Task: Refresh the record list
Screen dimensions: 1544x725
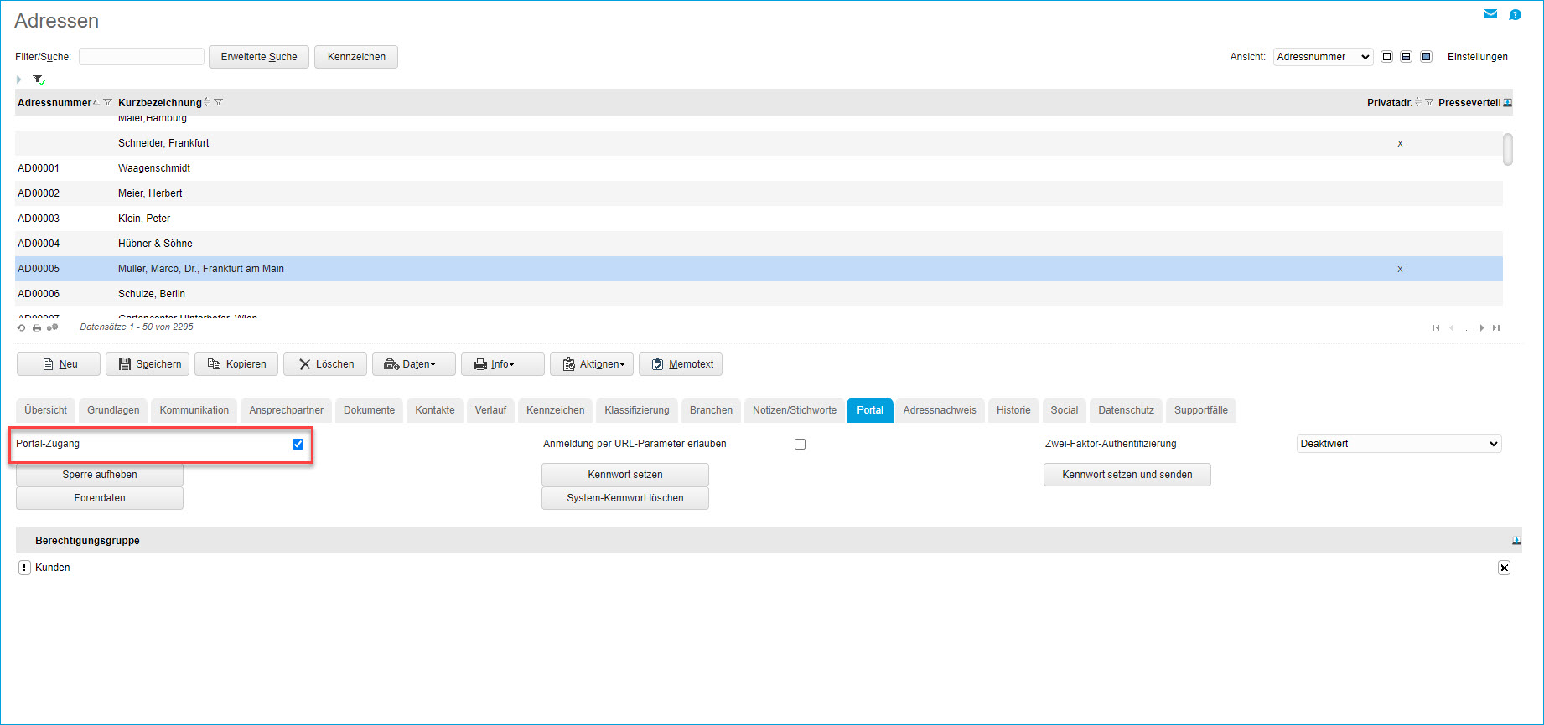Action: coord(21,327)
